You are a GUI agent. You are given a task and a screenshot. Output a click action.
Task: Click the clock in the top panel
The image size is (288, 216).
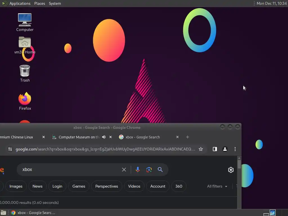point(272,3)
